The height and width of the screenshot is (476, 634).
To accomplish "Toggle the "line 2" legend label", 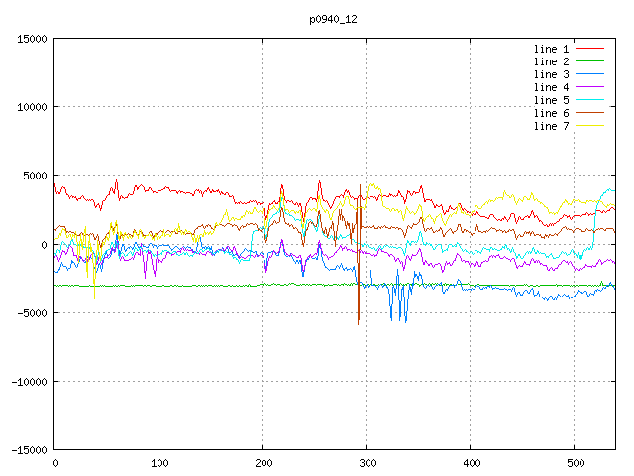I will 552,61.
